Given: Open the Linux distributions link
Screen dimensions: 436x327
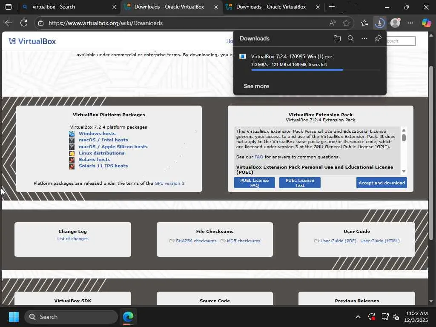Looking at the screenshot, I should point(101,153).
